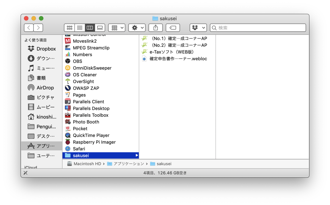Go forward with the right arrow
Image resolution: width=330 pixels, height=205 pixels.
(38, 28)
